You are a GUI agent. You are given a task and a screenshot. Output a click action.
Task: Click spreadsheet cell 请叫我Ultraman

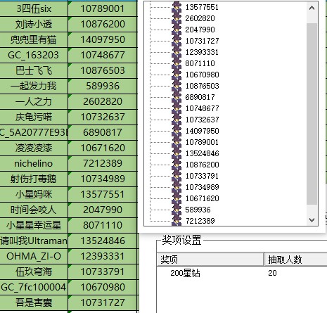tap(34, 241)
